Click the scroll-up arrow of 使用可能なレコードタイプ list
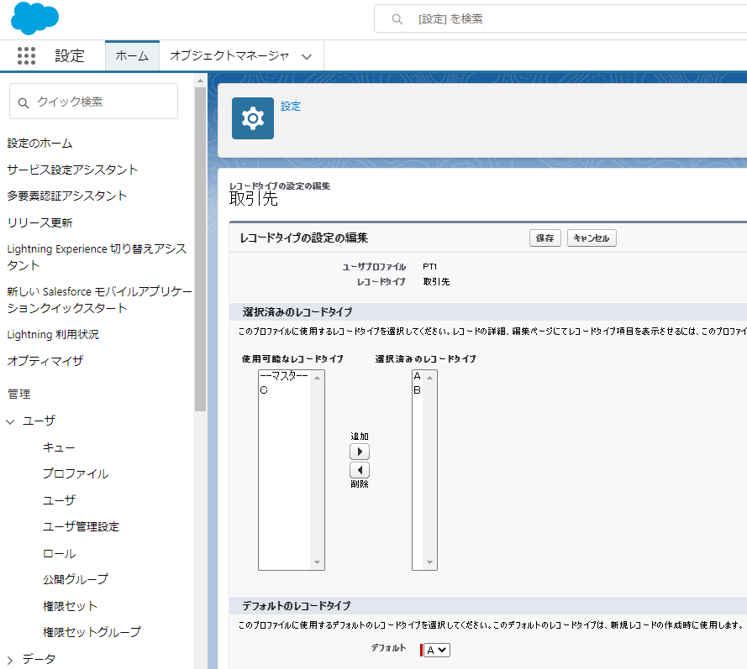 click(318, 376)
